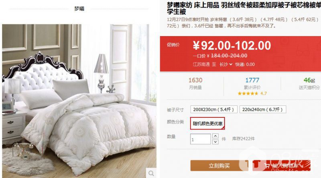The image size is (321, 178).
Task: Select size 220x240cm (6.7斤)
Action: (263, 109)
